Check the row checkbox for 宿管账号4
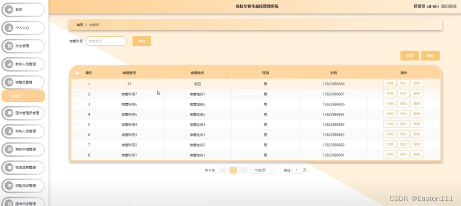Image resolution: width=461 pixels, height=206 pixels. coord(77,124)
